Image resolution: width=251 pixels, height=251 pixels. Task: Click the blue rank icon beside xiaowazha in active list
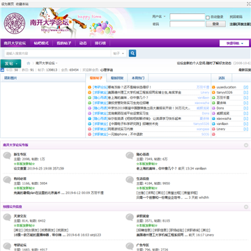click(x=213, y=119)
